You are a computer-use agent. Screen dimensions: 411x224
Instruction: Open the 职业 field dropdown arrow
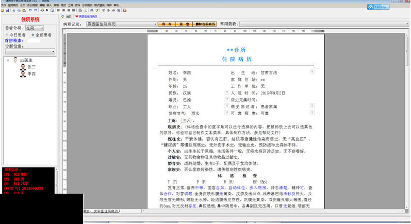coord(227,106)
